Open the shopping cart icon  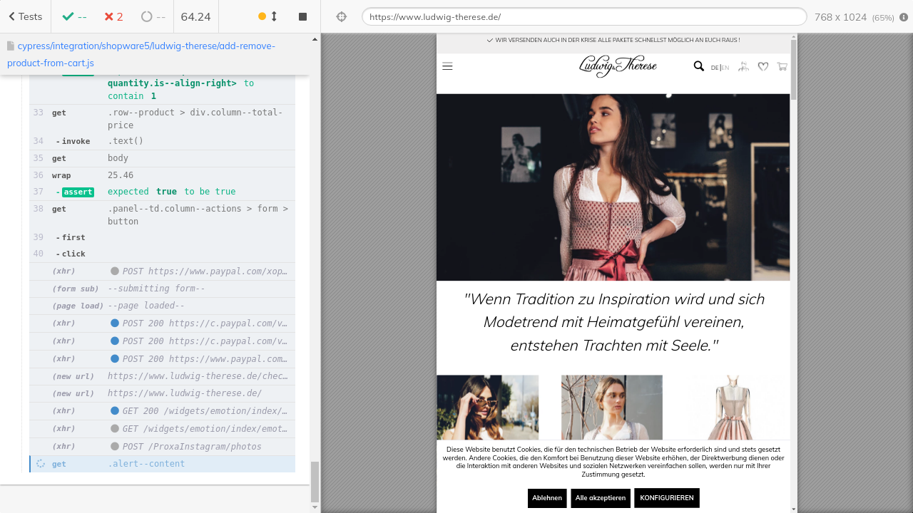coord(782,66)
